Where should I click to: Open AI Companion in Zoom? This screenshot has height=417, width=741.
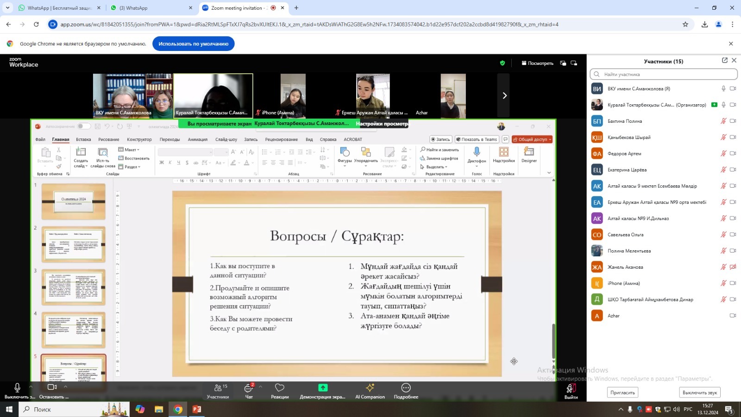(x=370, y=390)
